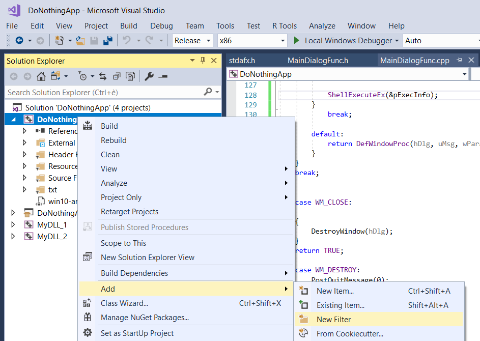
Task: Click the Redo toolbar icon
Action: [149, 40]
